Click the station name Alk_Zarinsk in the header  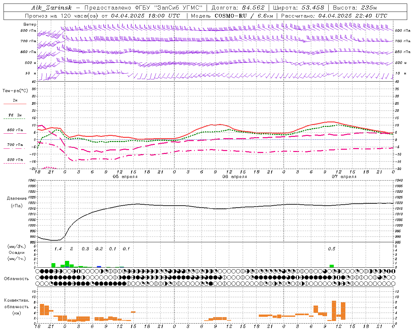pos(51,8)
